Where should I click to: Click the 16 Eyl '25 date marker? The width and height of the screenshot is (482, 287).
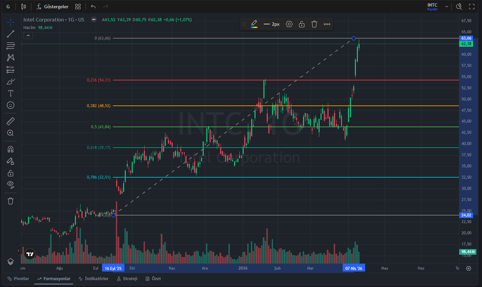114,268
